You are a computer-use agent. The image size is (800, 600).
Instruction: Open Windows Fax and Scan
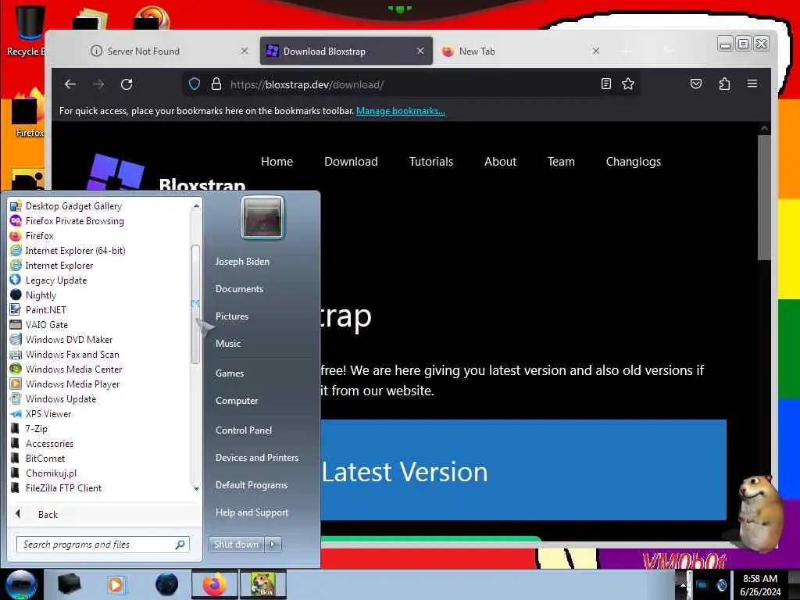(x=99, y=354)
